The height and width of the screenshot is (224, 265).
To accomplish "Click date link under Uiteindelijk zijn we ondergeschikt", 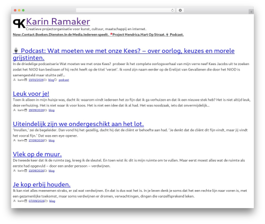I will [36, 140].
